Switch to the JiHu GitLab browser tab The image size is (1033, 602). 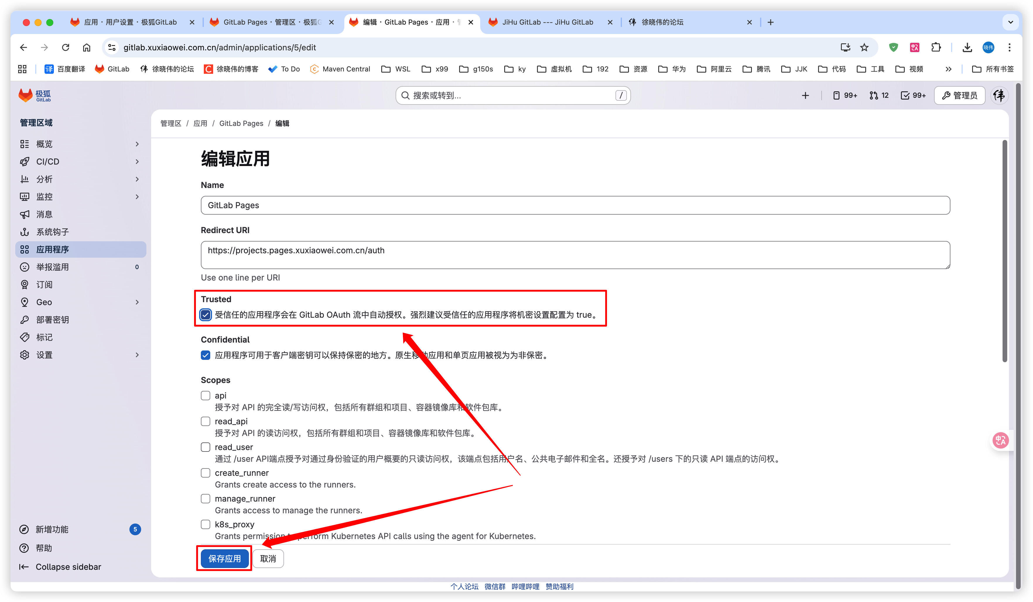547,22
